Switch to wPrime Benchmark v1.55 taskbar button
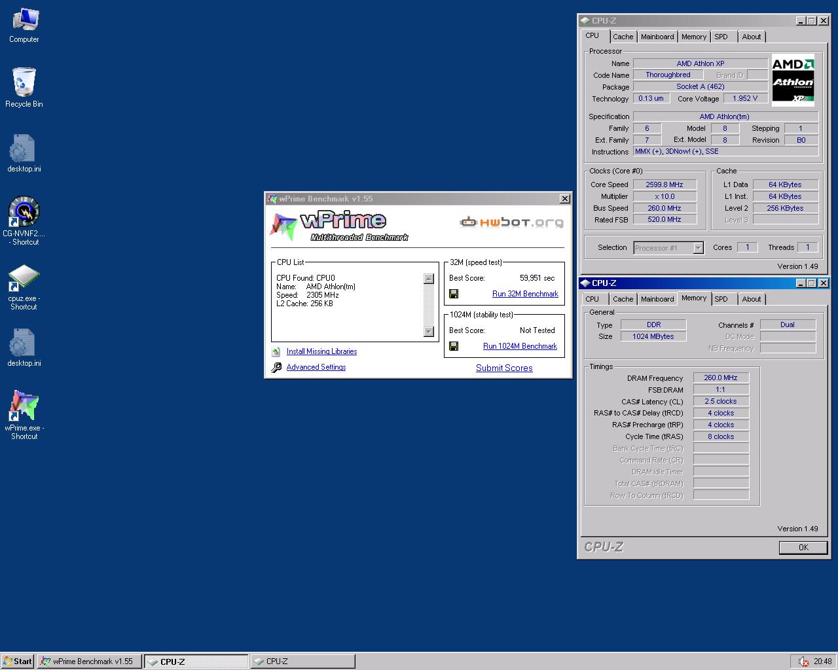 pos(89,661)
